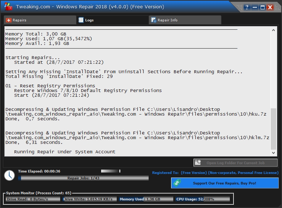Open help with the question mark icon

(247, 7)
